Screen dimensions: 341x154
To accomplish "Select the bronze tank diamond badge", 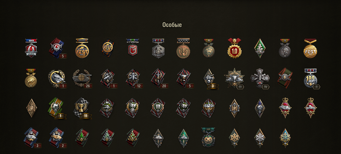I will click(31, 108).
